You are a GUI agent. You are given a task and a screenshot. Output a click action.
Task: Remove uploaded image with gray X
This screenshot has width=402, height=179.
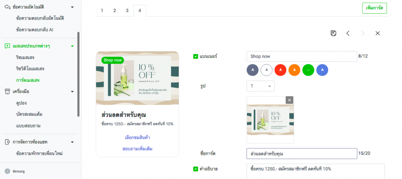pyautogui.click(x=290, y=100)
